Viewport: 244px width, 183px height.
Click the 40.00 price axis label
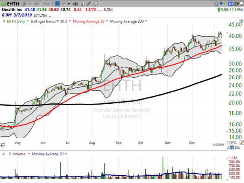[x=235, y=36]
